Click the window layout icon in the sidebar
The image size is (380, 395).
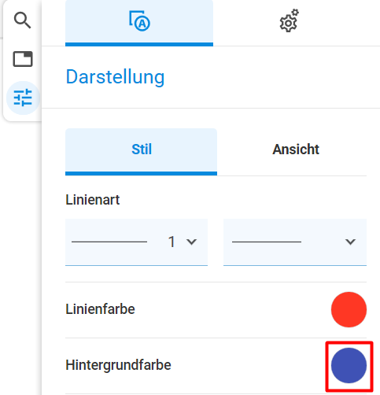[23, 59]
